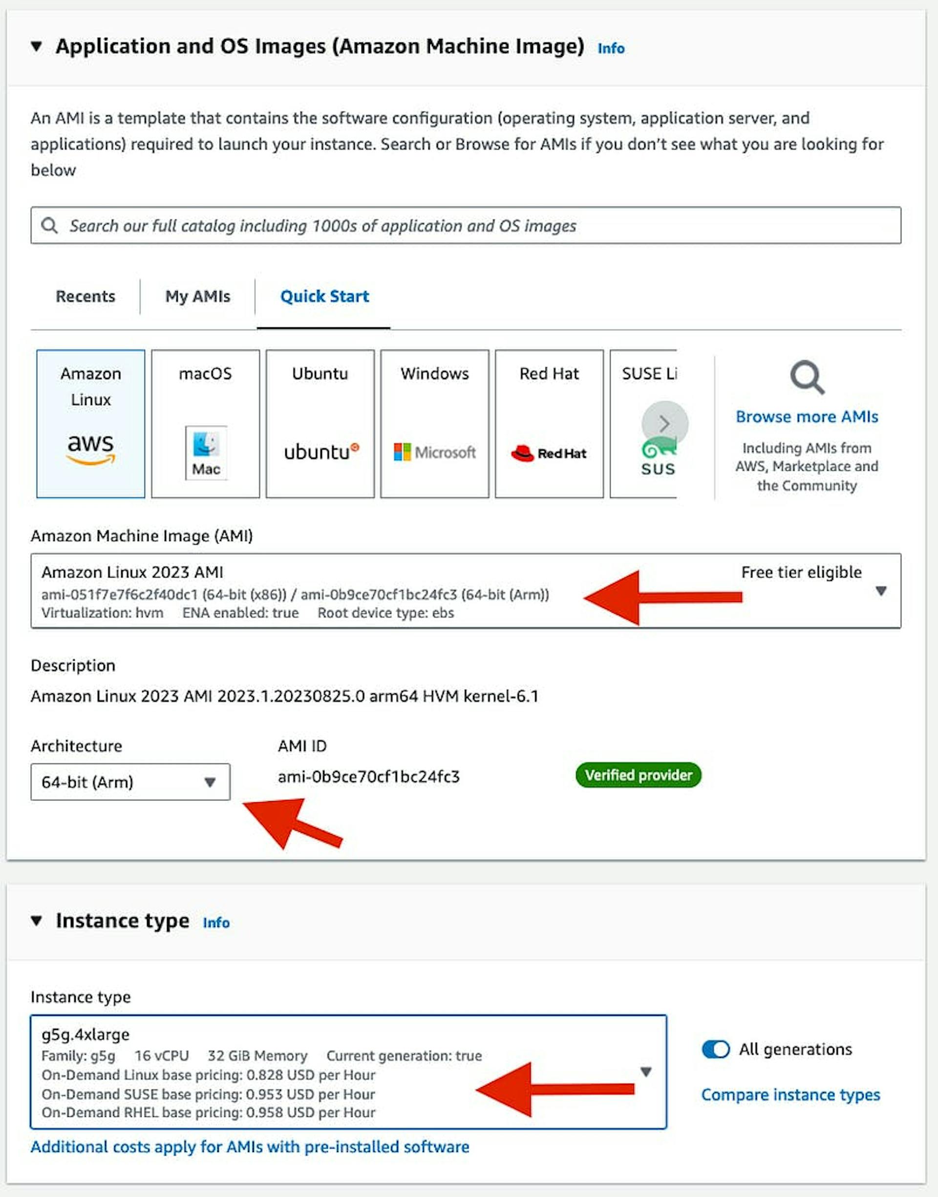Screen dimensions: 938x1197
Task: Click the SUSE chameleon logo
Action: 659,457
